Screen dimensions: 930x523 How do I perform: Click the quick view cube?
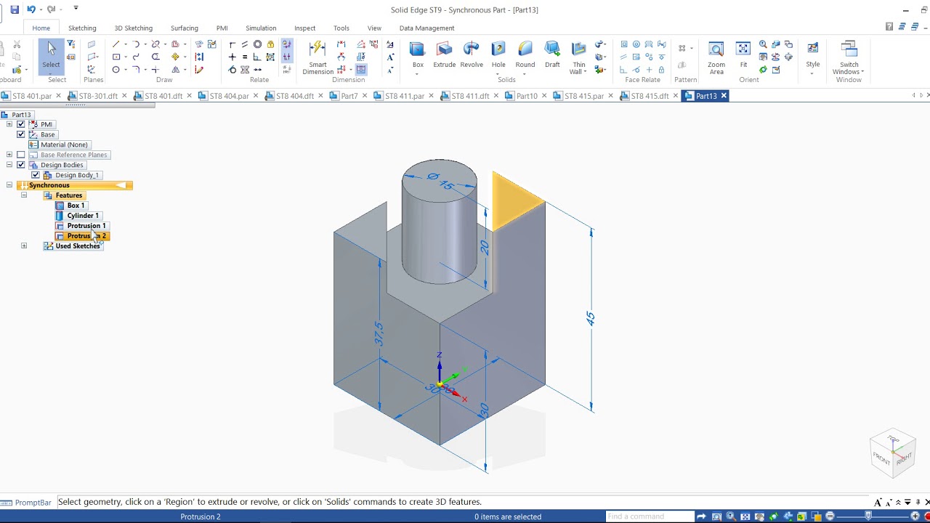[x=893, y=453]
